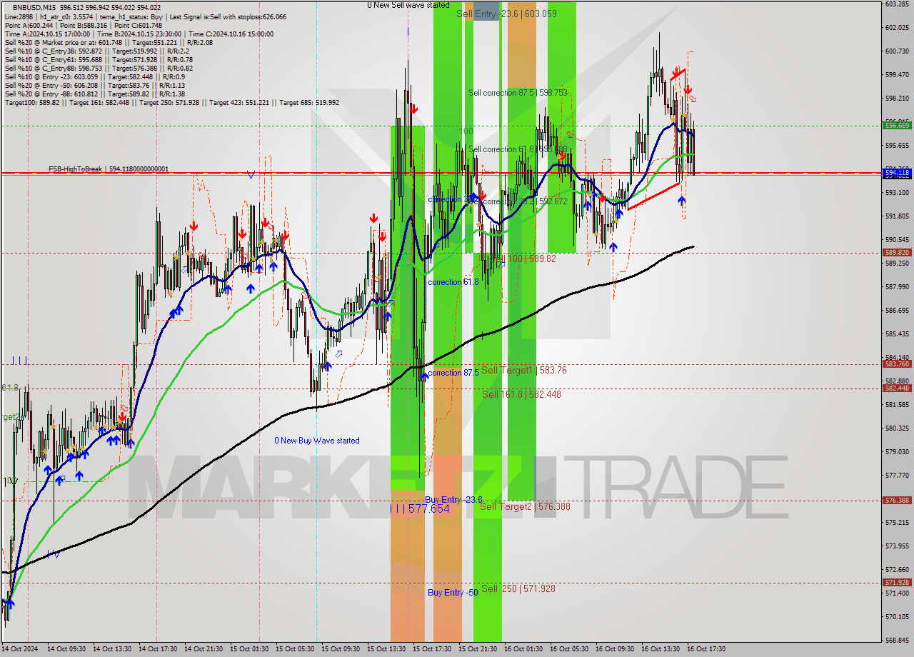Image resolution: width=914 pixels, height=657 pixels.
Task: Select the 'Sell Entry -23.6 | 603.059' label
Action: click(x=506, y=14)
